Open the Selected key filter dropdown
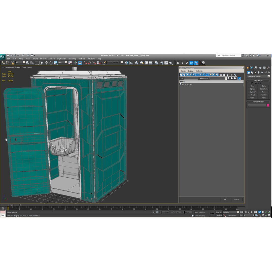 (231, 212)
